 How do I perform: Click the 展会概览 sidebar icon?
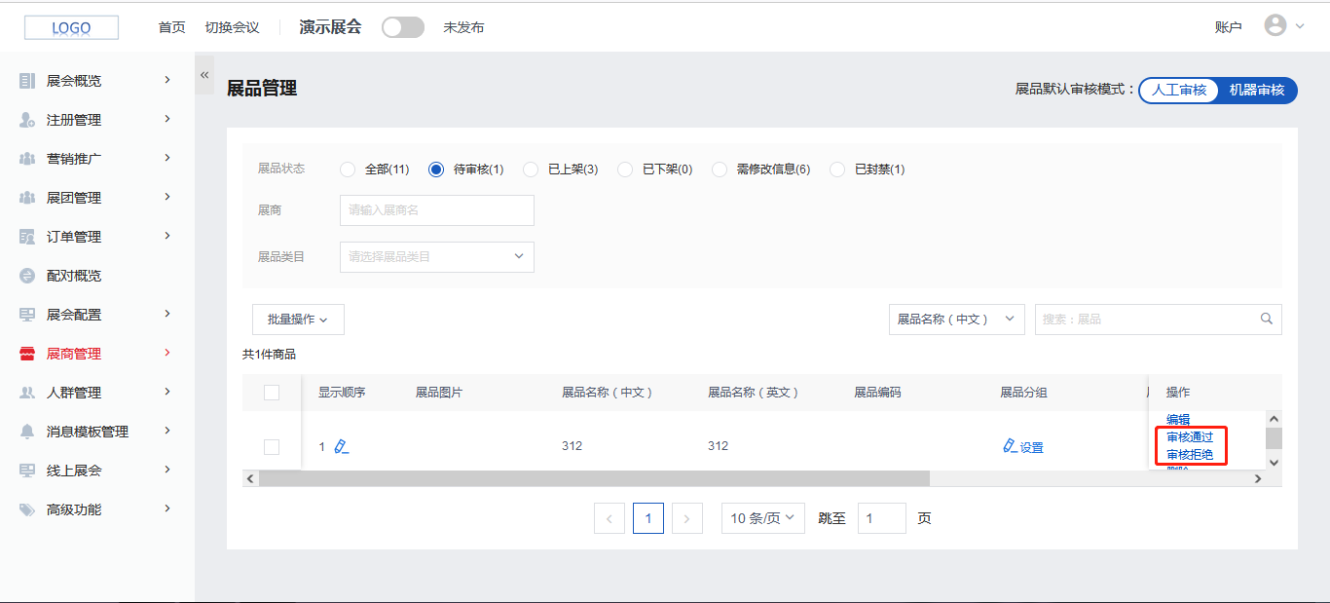[27, 81]
